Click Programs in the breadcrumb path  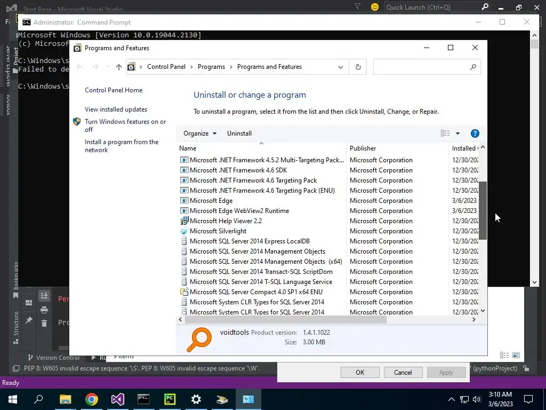click(211, 67)
